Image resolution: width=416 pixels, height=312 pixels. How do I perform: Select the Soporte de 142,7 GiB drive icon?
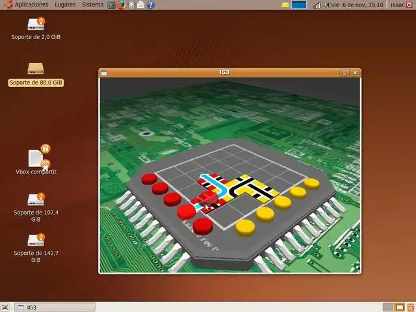(36, 240)
